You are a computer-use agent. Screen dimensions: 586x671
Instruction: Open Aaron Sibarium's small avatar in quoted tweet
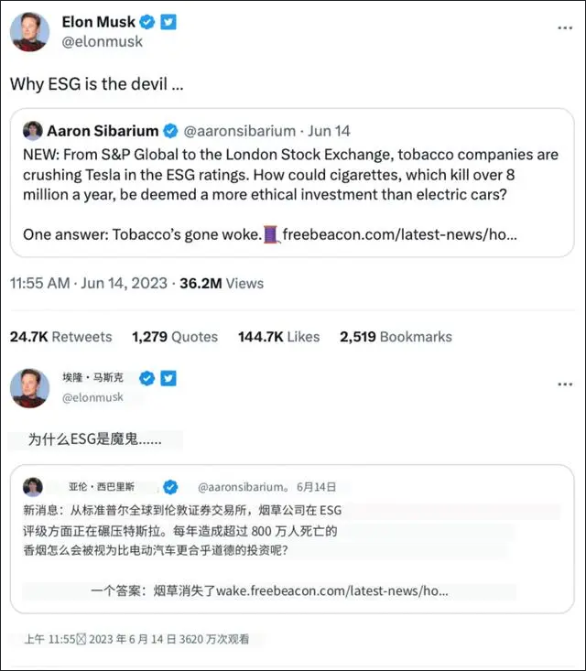(x=33, y=130)
